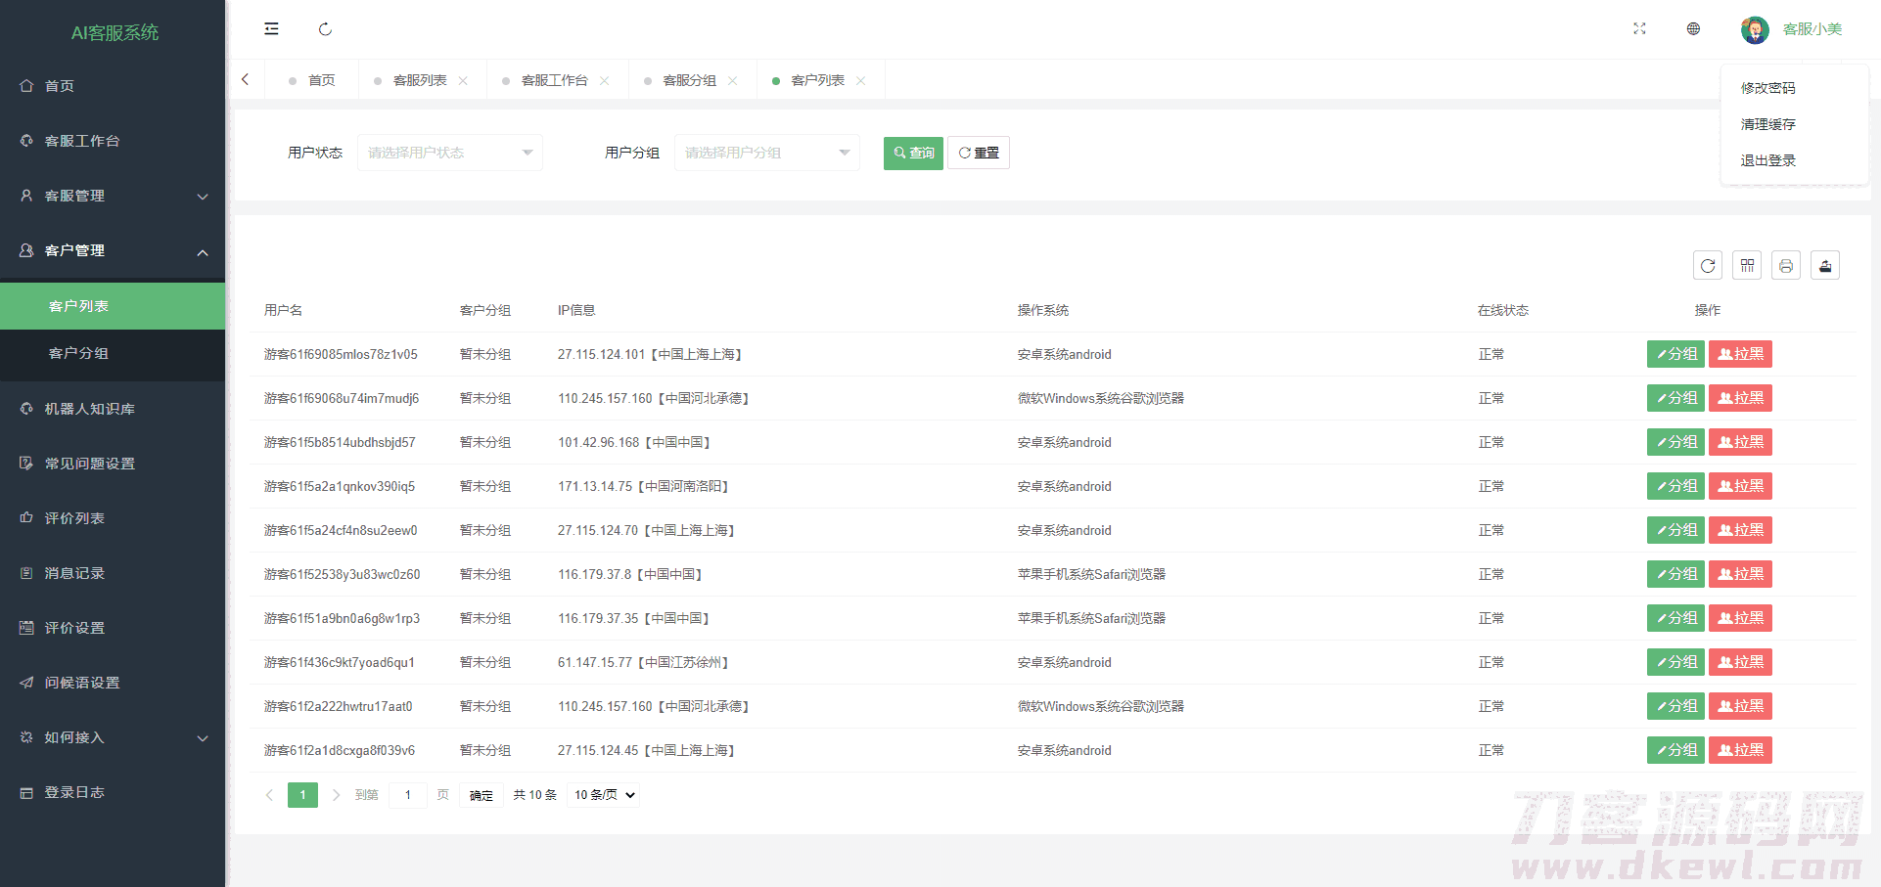Expand the 客服管理 sidebar menu

coord(113,196)
